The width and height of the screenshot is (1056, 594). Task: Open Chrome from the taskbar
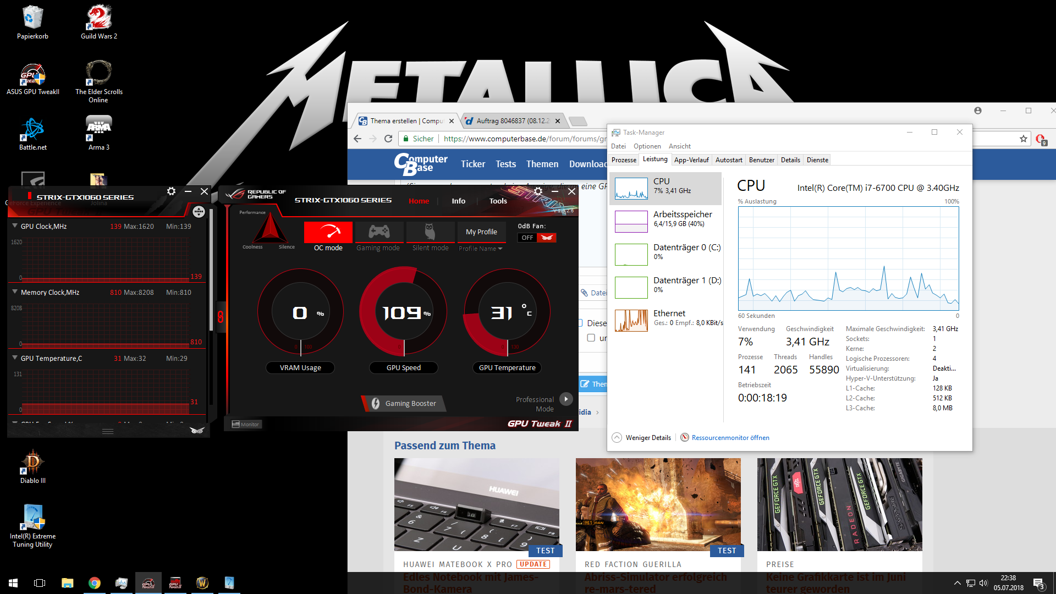coord(94,583)
